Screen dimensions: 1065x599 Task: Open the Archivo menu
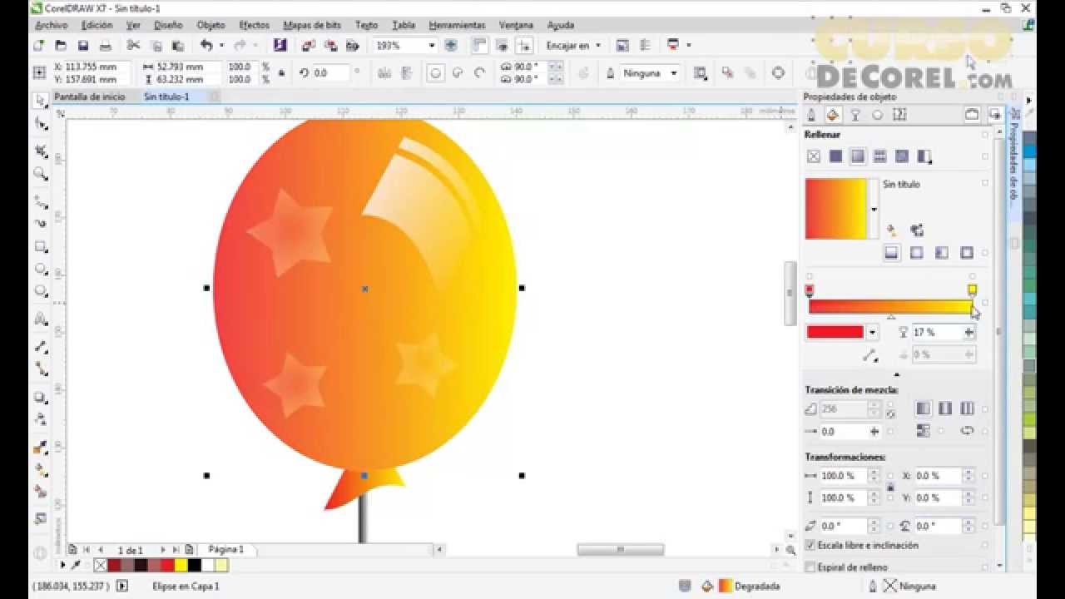[x=52, y=25]
